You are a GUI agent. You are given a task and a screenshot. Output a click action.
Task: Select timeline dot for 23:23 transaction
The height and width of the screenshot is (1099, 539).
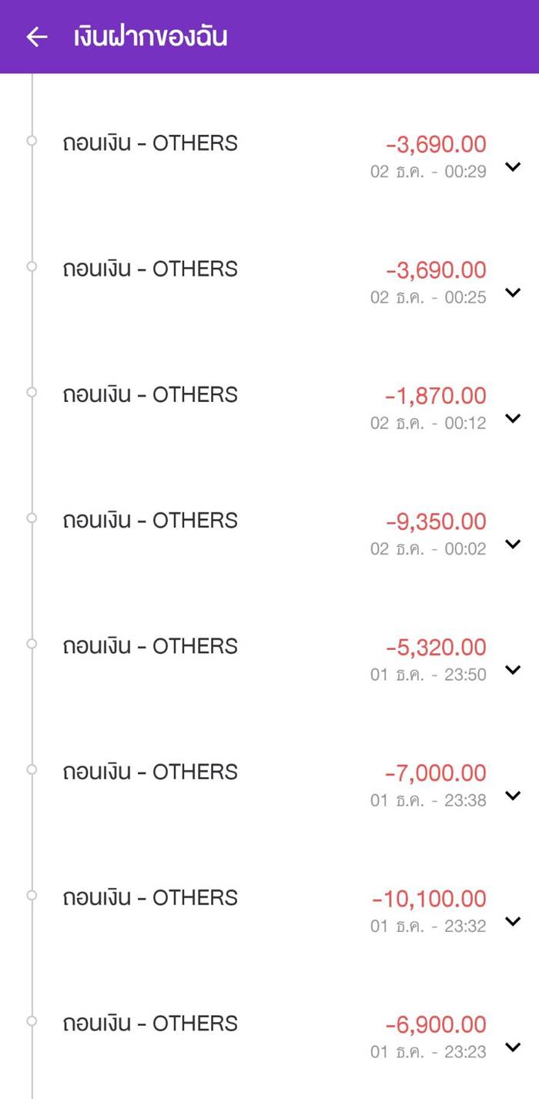pyautogui.click(x=32, y=1020)
